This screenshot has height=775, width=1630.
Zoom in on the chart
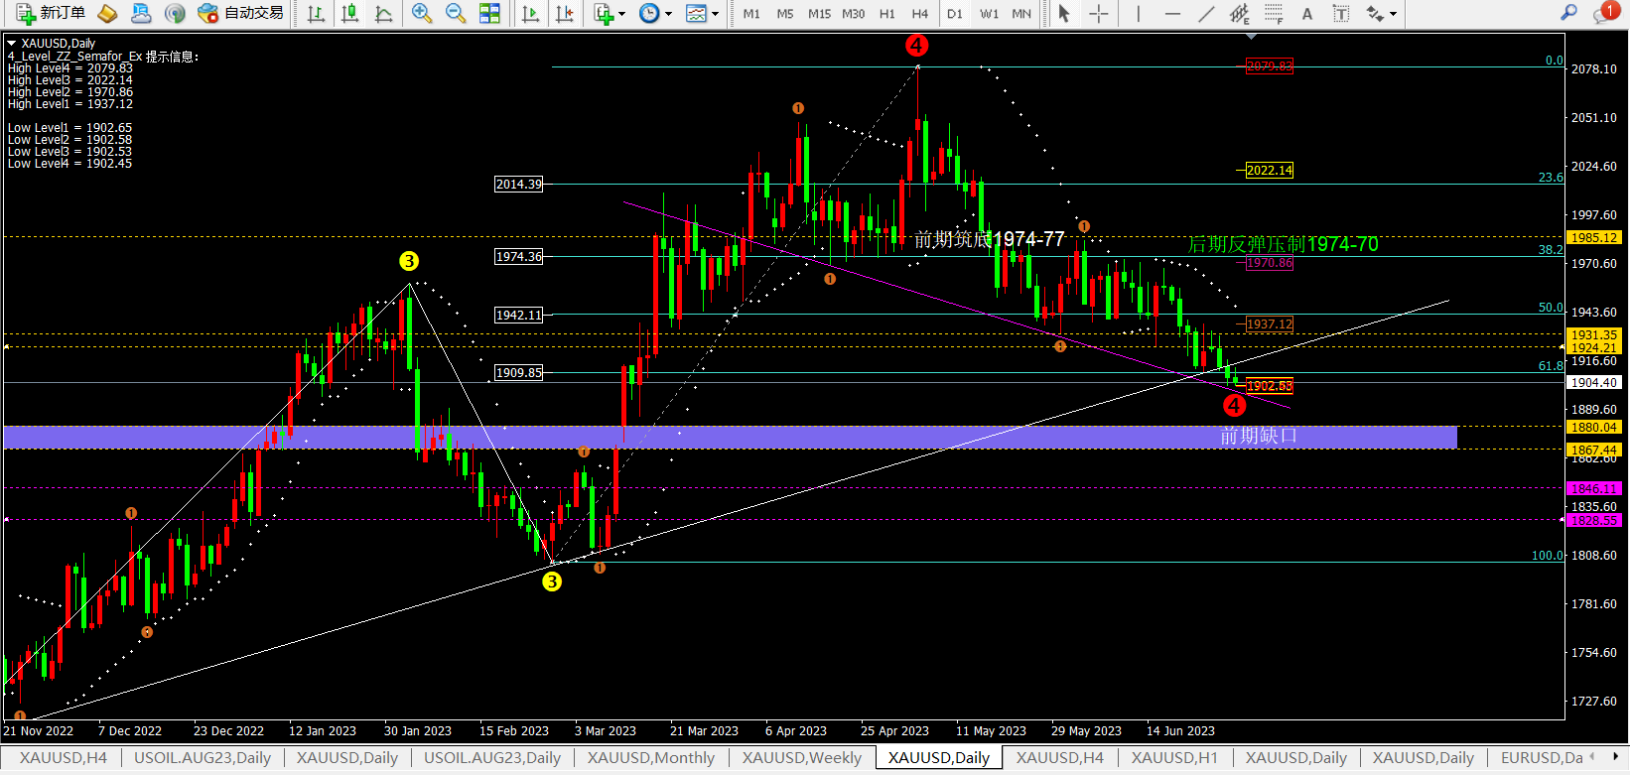tap(422, 13)
